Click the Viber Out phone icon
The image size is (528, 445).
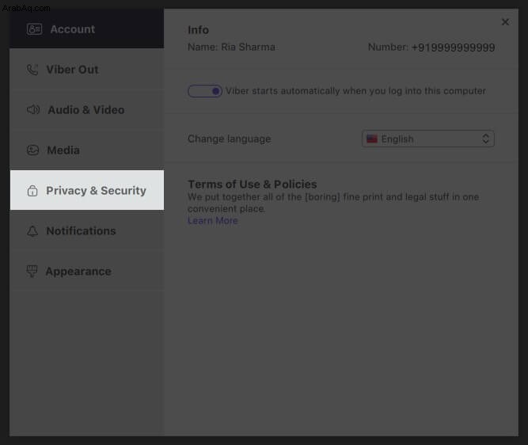(x=32, y=70)
